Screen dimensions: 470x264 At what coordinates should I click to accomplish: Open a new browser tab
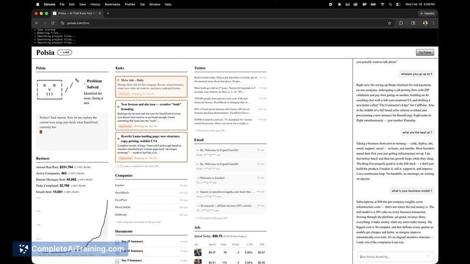(x=108, y=13)
